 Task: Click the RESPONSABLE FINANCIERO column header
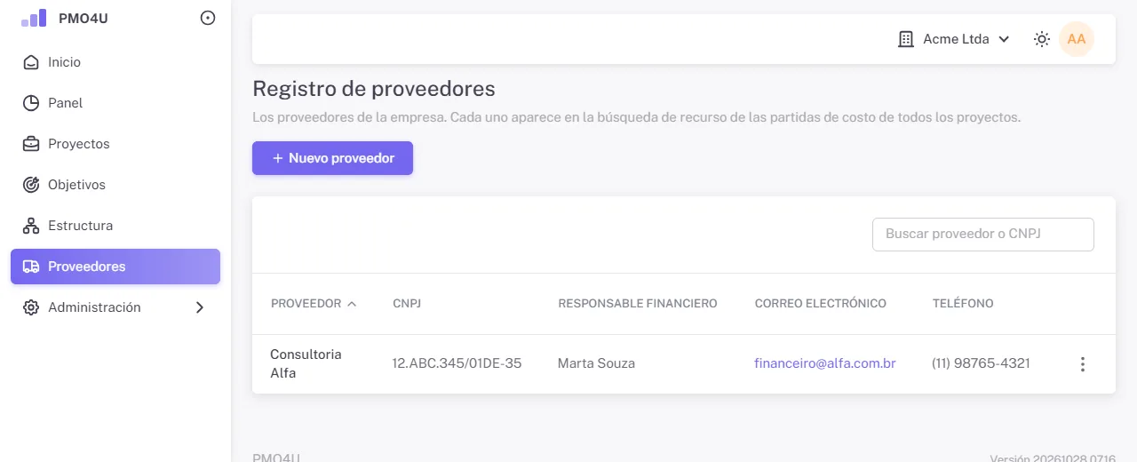tap(638, 304)
